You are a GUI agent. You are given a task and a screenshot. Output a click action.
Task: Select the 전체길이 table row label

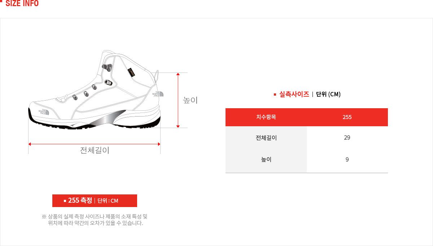(x=266, y=137)
